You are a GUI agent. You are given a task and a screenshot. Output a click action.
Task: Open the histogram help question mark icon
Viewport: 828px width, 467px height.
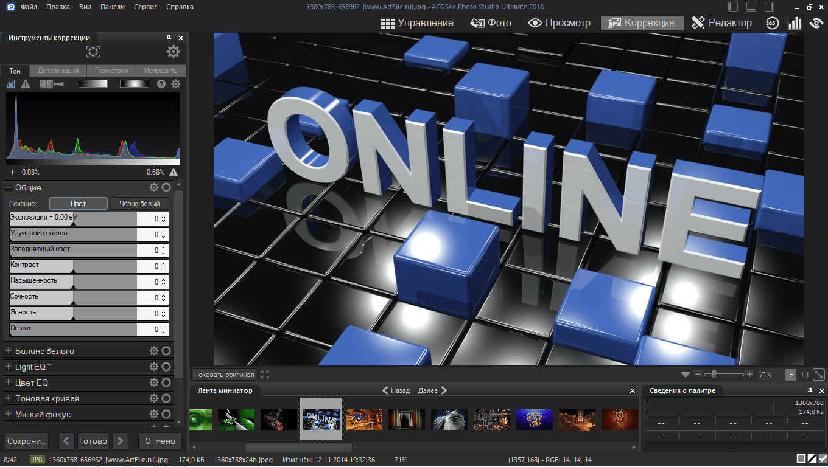click(x=161, y=84)
